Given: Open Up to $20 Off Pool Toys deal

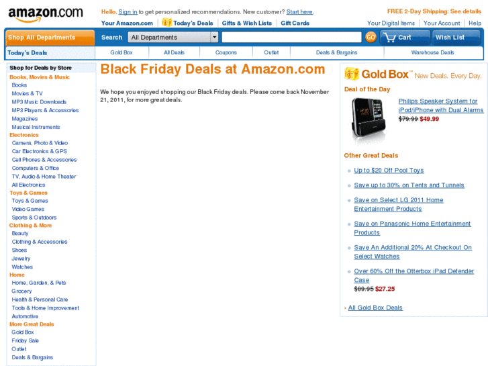Looking at the screenshot, I should coord(389,171).
